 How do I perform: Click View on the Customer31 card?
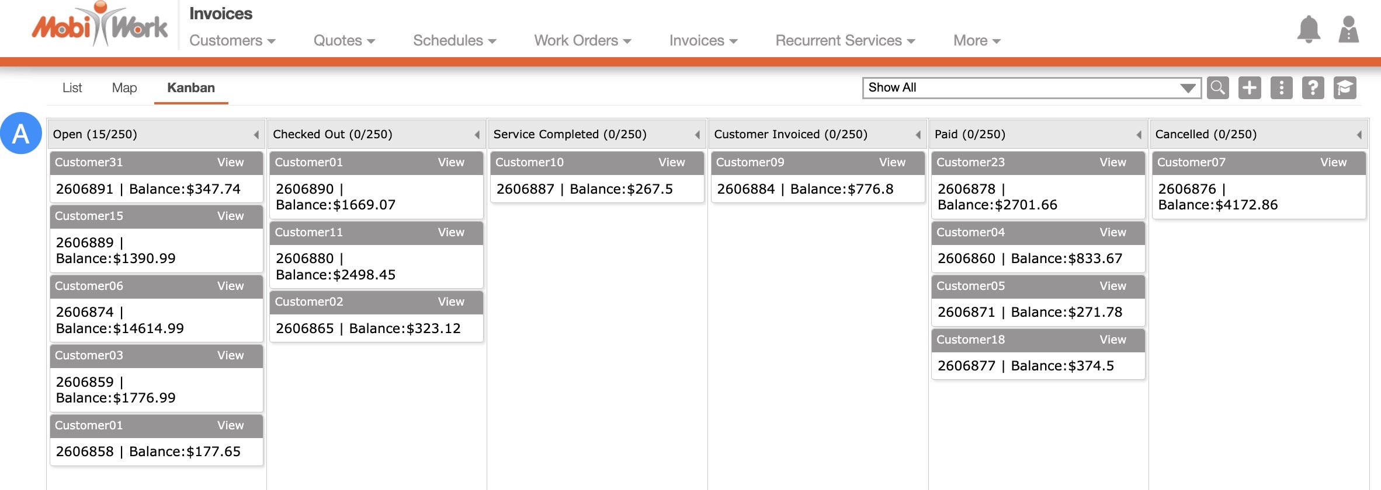coord(230,163)
